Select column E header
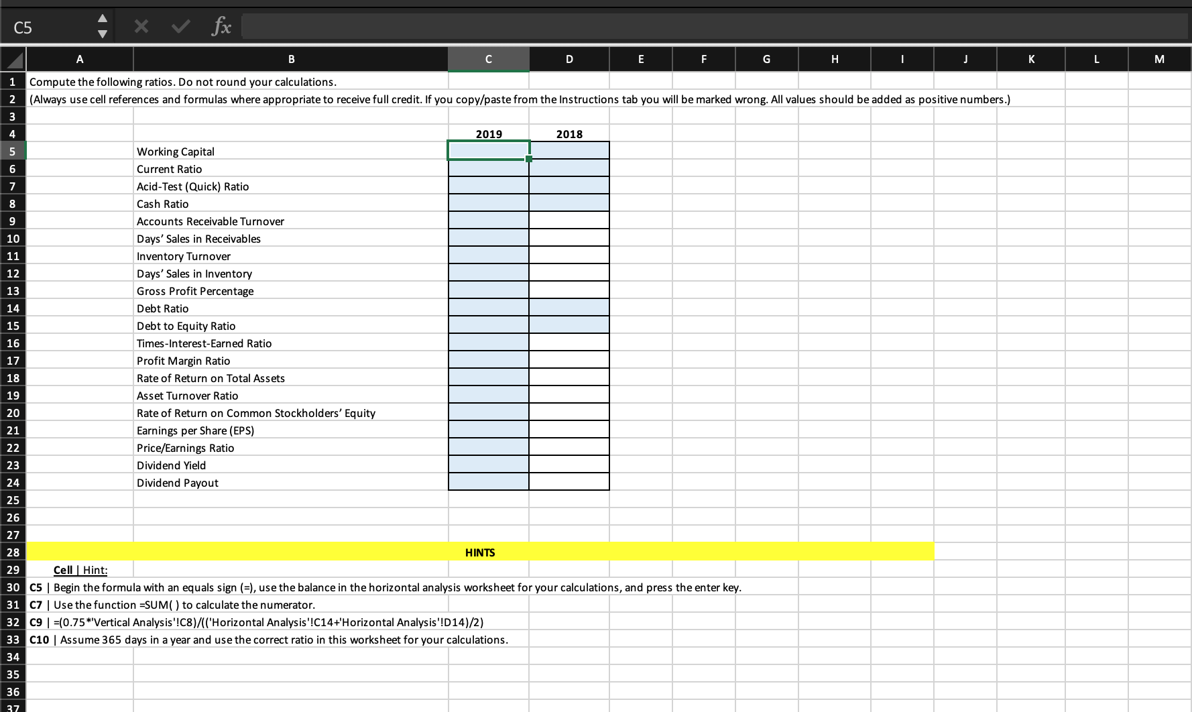Image resolution: width=1192 pixels, height=712 pixels. 641,59
